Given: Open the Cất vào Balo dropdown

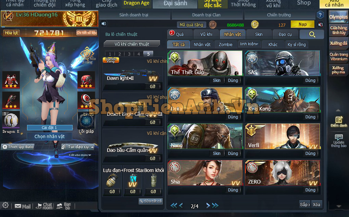Looking at the screenshot, I should [x=80, y=155].
